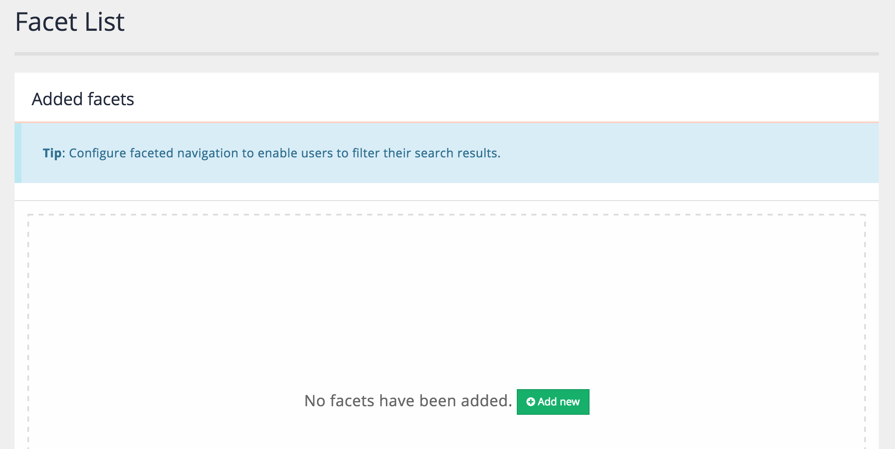Click the bold Tip label

pyautogui.click(x=52, y=153)
